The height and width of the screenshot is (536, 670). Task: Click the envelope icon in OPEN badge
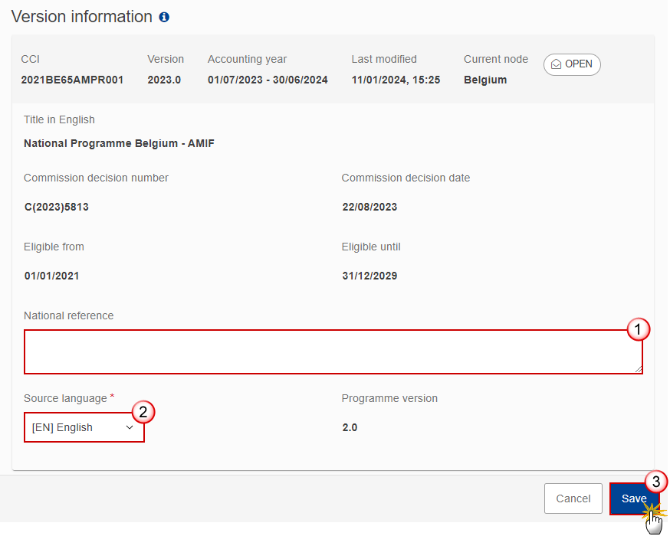coord(556,64)
